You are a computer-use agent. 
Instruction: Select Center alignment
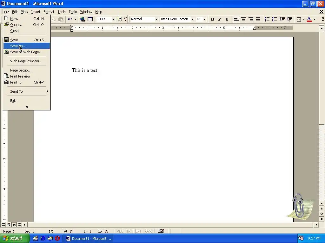243,19
